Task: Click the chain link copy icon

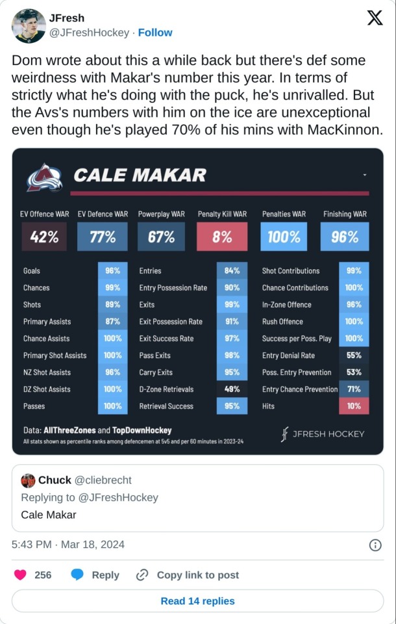Action: point(142,575)
